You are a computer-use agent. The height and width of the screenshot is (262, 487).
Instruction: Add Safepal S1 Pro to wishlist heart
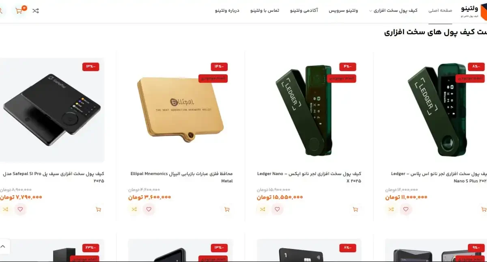point(20,209)
